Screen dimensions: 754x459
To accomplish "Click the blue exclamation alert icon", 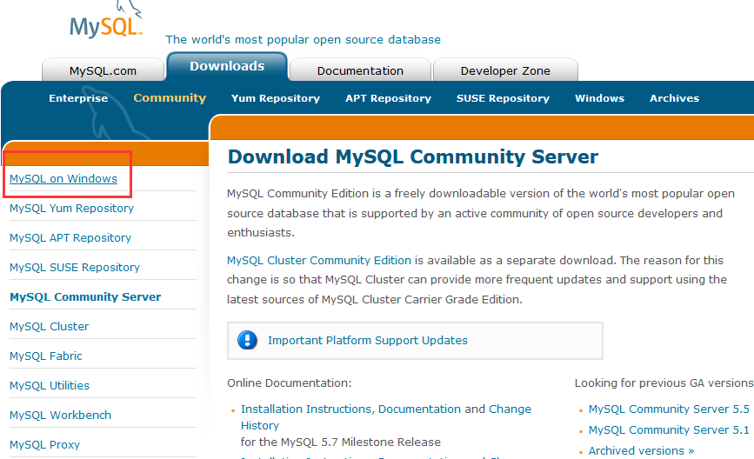I will (x=247, y=340).
